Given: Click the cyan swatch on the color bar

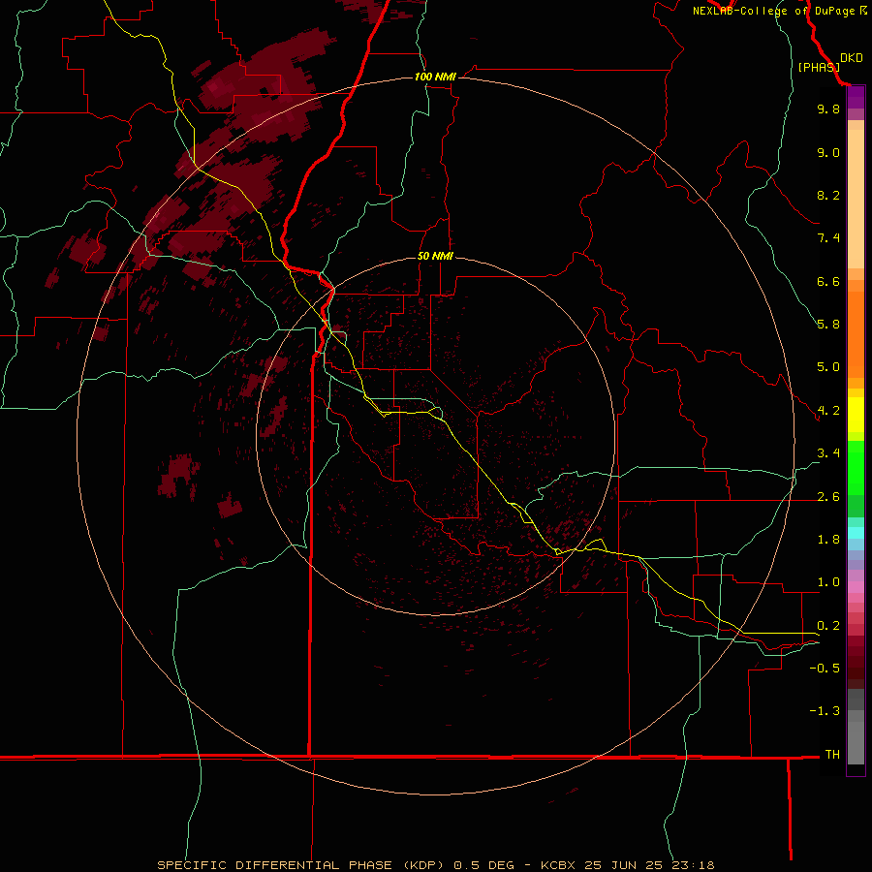Looking at the screenshot, I should point(856,533).
